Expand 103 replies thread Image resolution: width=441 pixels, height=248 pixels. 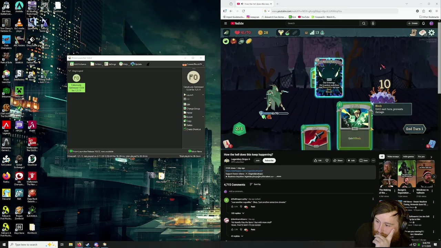click(x=237, y=213)
